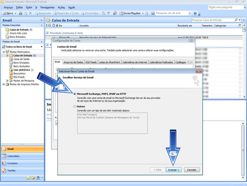Click the Follow Up flag toolbar icon
247x186 pixels.
pos(108,13)
